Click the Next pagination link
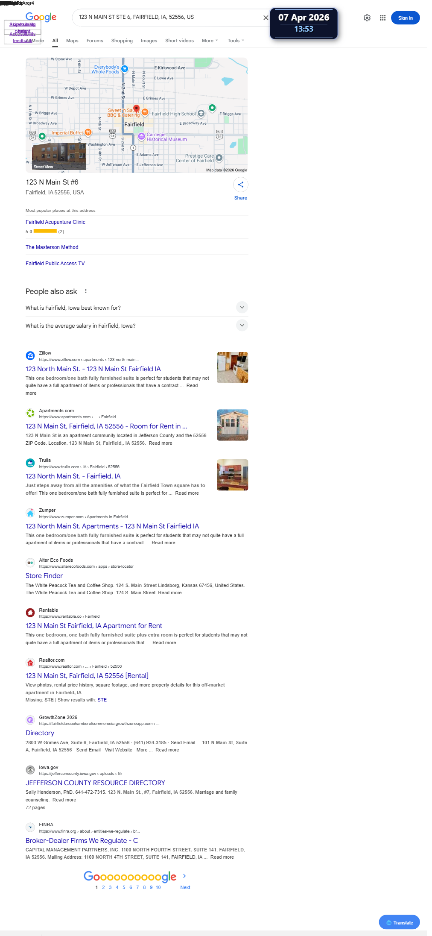Viewport: 432px width, 936px height. click(x=185, y=887)
